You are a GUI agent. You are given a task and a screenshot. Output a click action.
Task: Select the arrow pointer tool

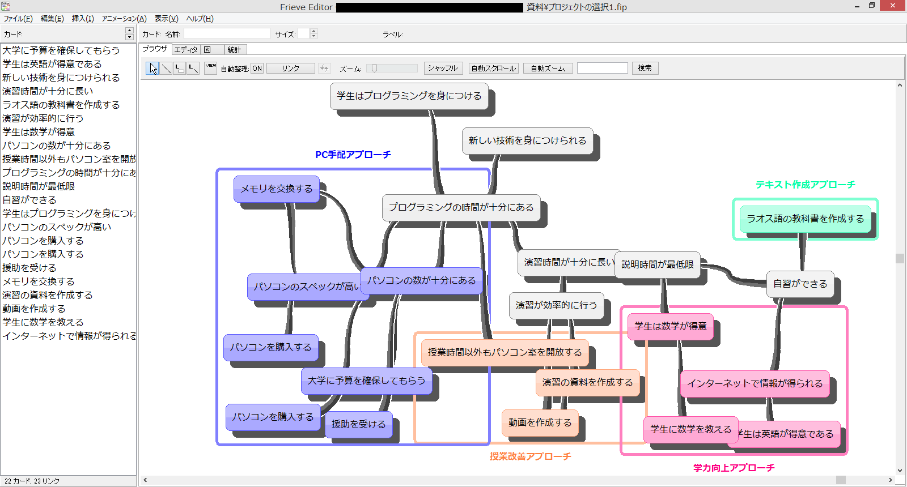tap(152, 69)
